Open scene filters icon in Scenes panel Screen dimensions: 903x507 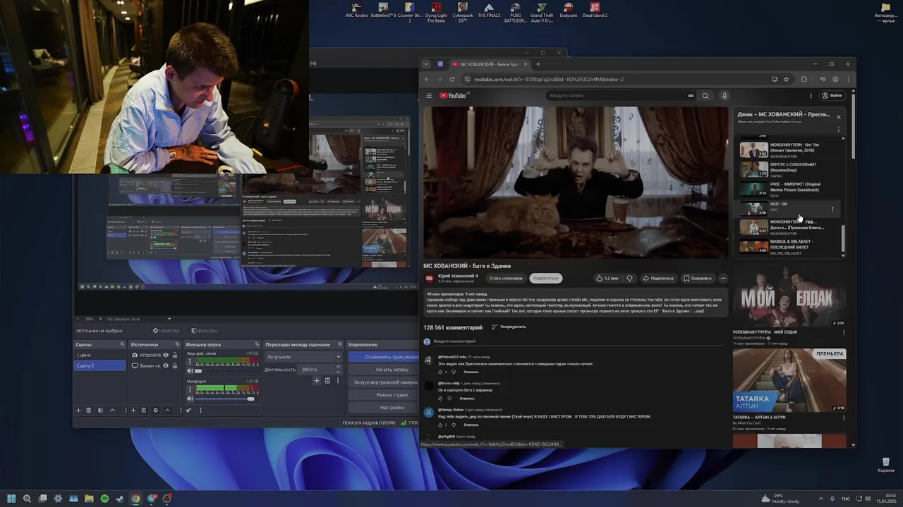(100, 411)
